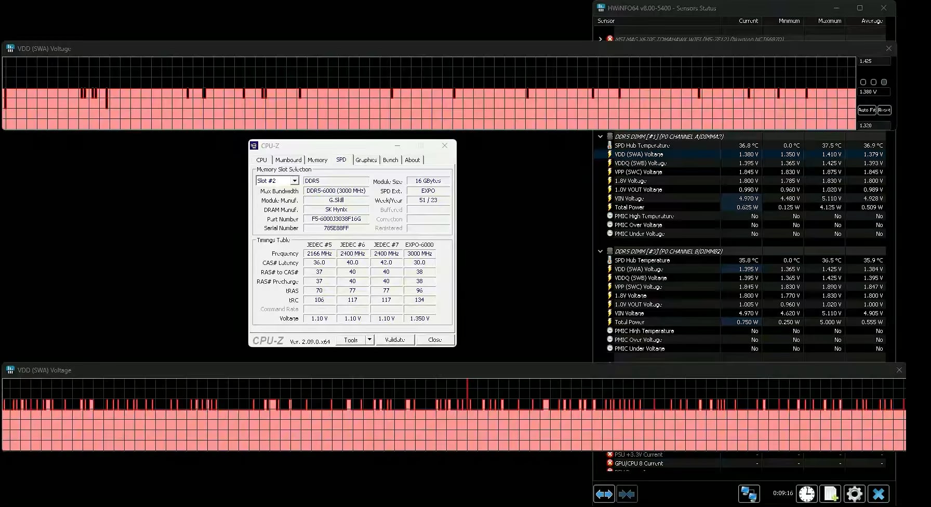The height and width of the screenshot is (507, 931).
Task: Click the memory chip icon of DDR5 DIMM [#1]
Action: pyautogui.click(x=609, y=137)
